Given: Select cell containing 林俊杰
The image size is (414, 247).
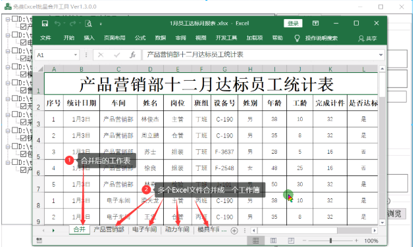Looking at the screenshot, I should click(x=150, y=119).
